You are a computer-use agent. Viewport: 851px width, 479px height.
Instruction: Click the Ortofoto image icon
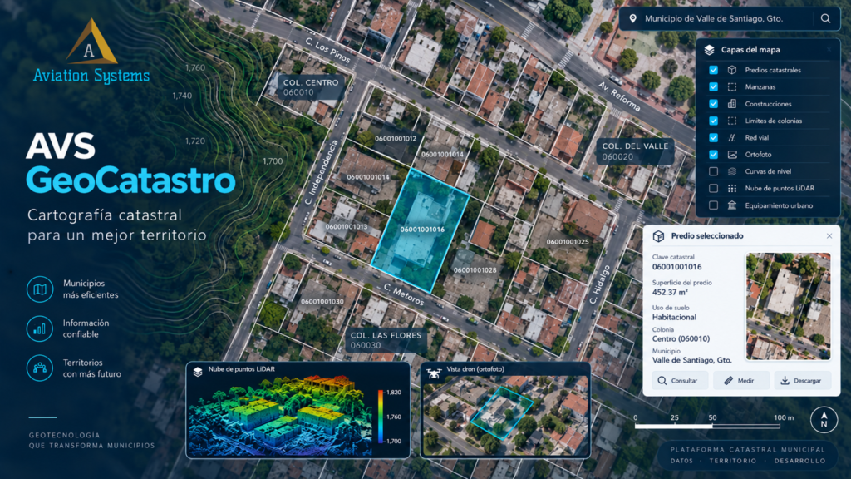point(732,154)
